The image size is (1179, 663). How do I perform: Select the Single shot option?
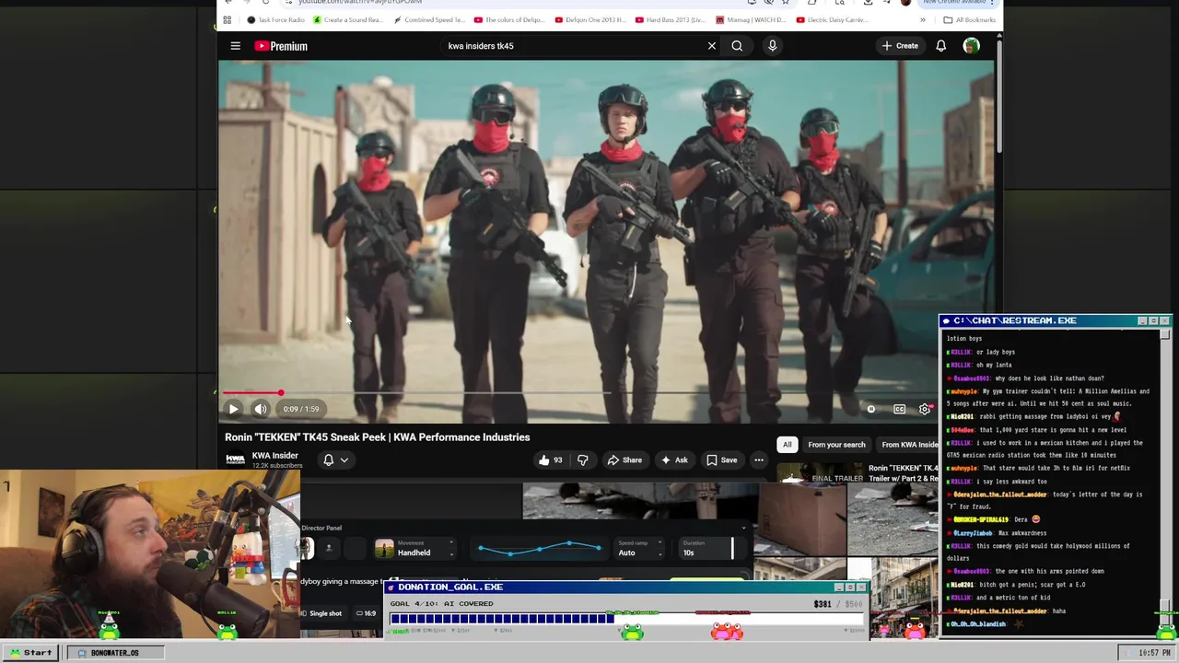pyautogui.click(x=321, y=613)
